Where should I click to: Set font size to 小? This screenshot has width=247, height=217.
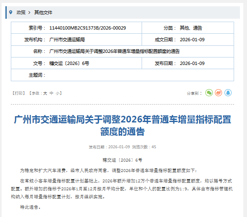57,93
